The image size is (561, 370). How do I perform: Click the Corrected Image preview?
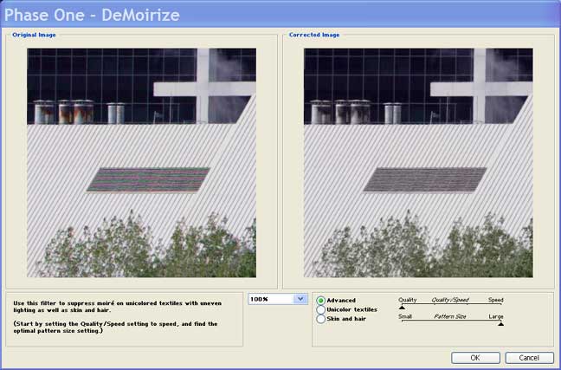(418, 162)
